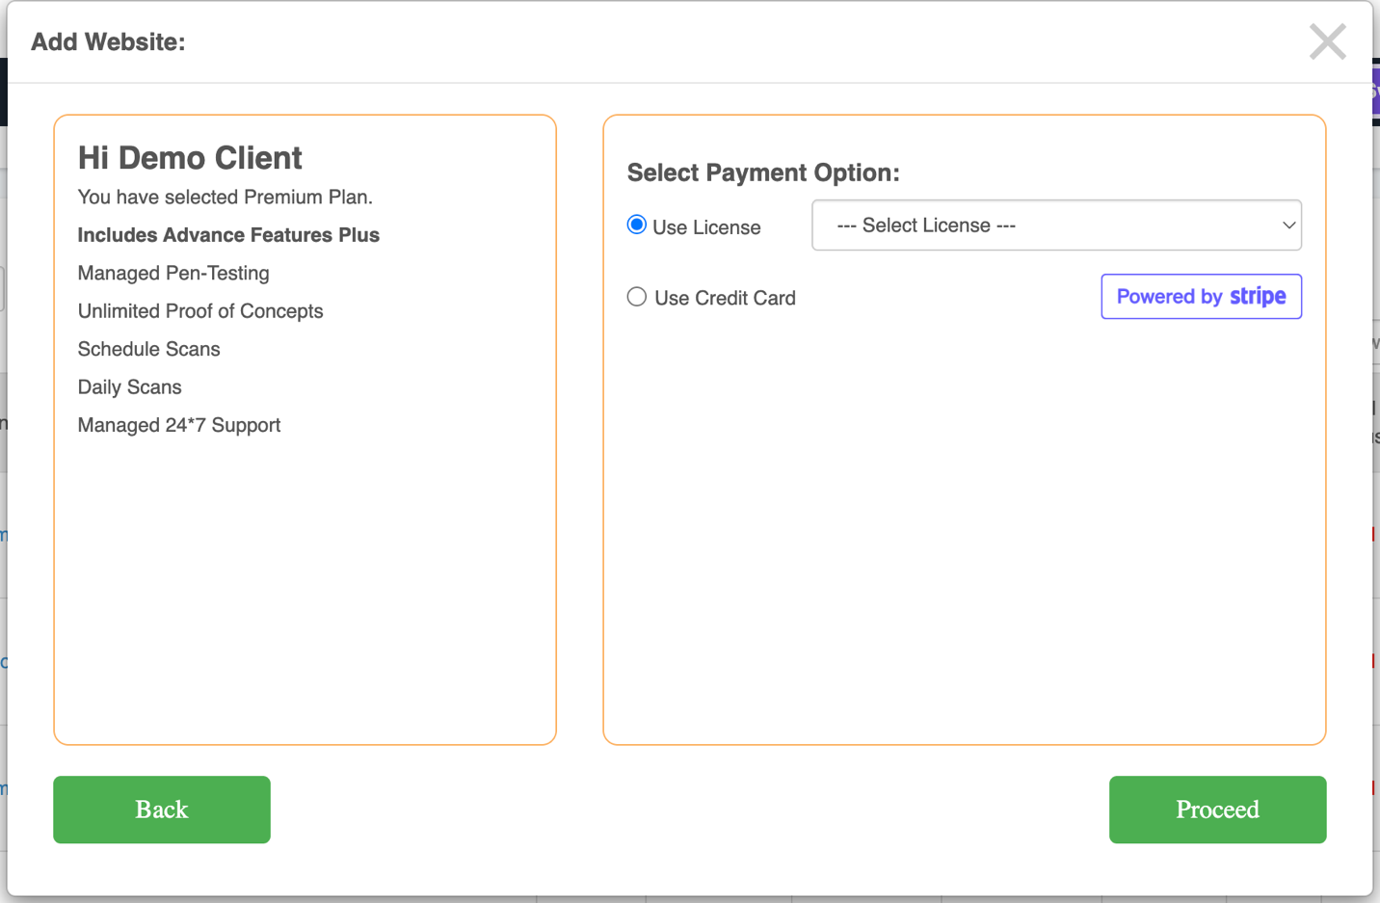This screenshot has height=903, width=1380.
Task: Click the "Managed Pen-Testing" feature line
Action: [x=173, y=274]
